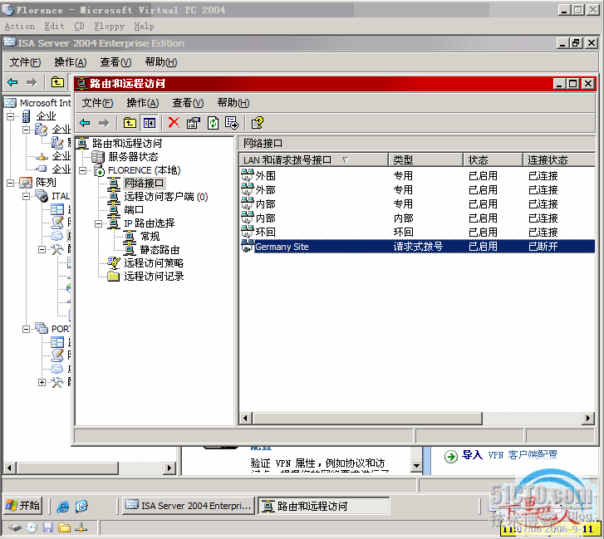Click the refresh icon in the routing toolbar
604x539 pixels.
point(213,123)
